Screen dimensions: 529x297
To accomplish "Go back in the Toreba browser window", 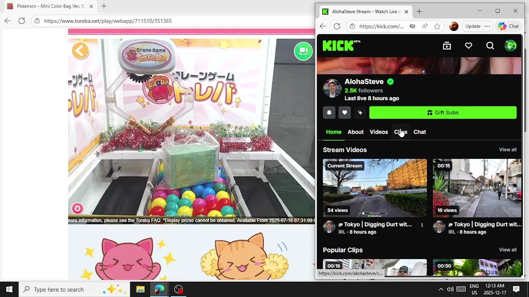I will 8,21.
